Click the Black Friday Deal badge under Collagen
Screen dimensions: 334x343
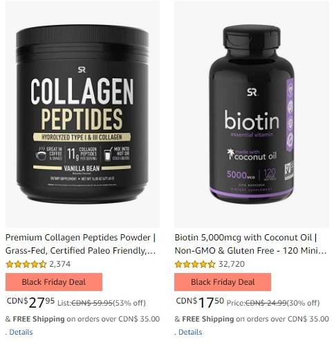point(54,282)
